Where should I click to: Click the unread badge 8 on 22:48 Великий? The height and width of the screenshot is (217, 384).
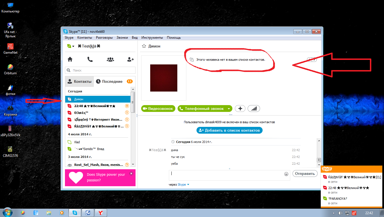(x=127, y=106)
